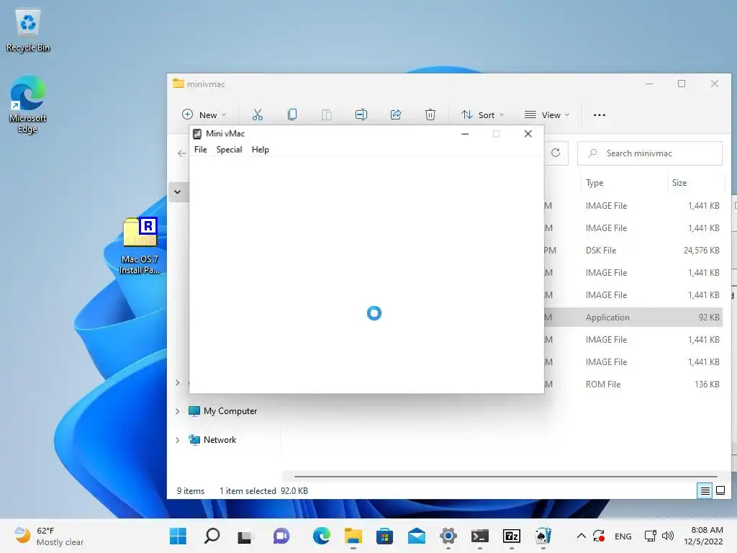Click the Cut scissors icon in Explorer toolbar
Screen dimensions: 737x553
pyautogui.click(x=258, y=114)
